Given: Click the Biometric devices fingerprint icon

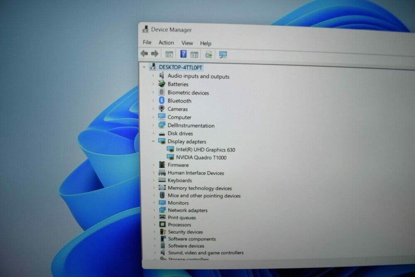Looking at the screenshot, I should [161, 92].
